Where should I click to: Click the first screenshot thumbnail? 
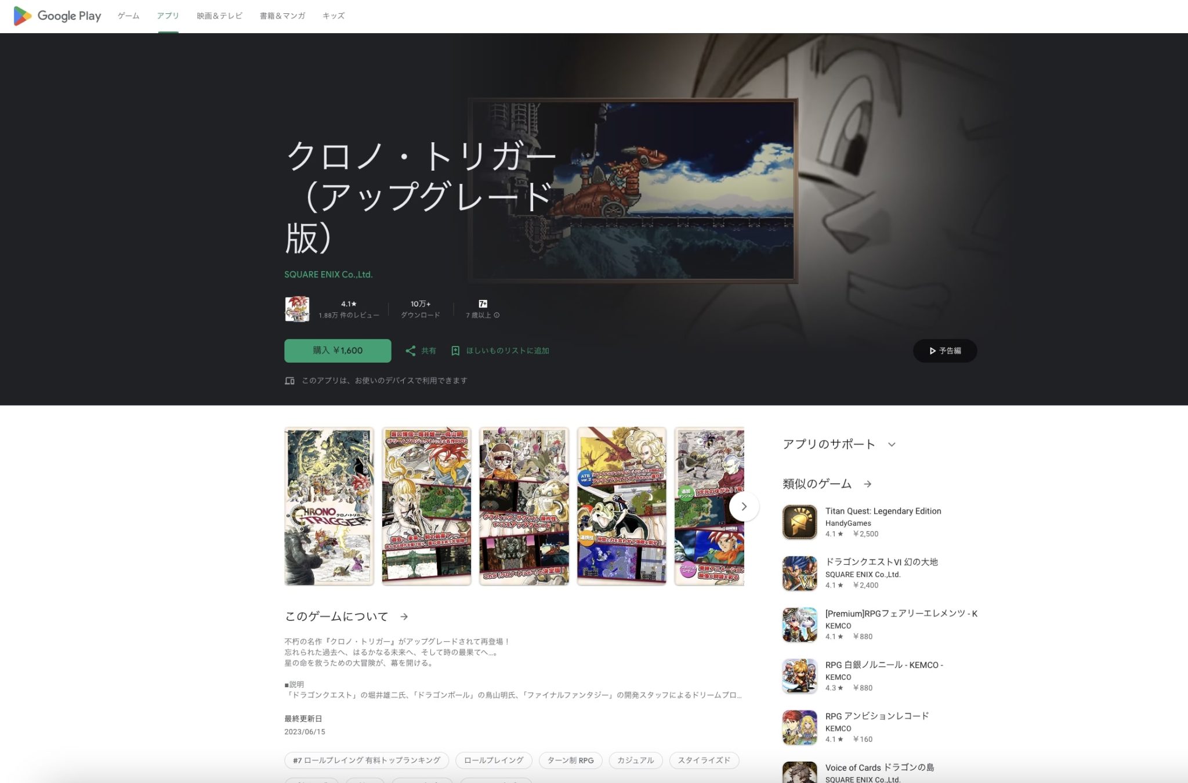click(329, 506)
